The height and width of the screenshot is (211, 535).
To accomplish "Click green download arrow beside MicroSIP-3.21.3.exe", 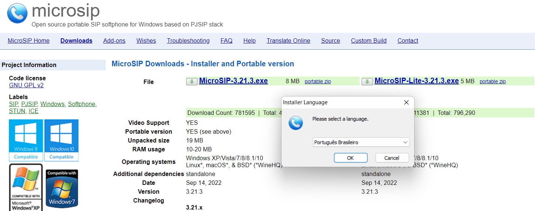I will (192, 81).
